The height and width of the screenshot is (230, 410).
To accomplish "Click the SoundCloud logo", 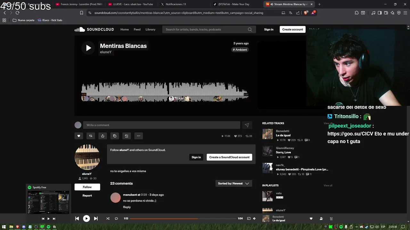I will click(x=94, y=29).
